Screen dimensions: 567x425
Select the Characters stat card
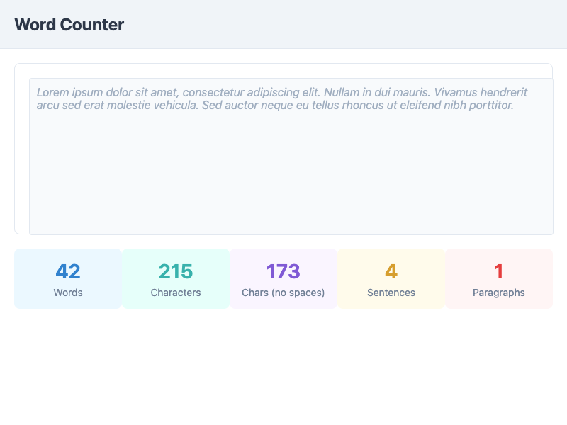(x=176, y=278)
